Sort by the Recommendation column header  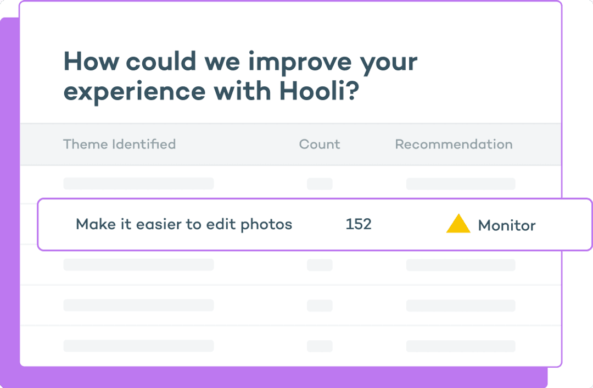coord(454,144)
